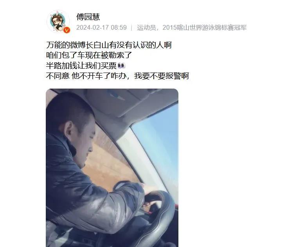This screenshot has height=247, width=286.
Task: Click the text 他不开车了咋办
Action: pyautogui.click(x=99, y=76)
